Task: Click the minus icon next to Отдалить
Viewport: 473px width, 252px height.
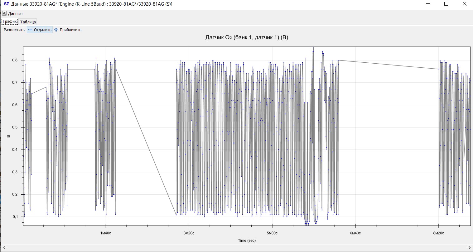Action: 30,30
